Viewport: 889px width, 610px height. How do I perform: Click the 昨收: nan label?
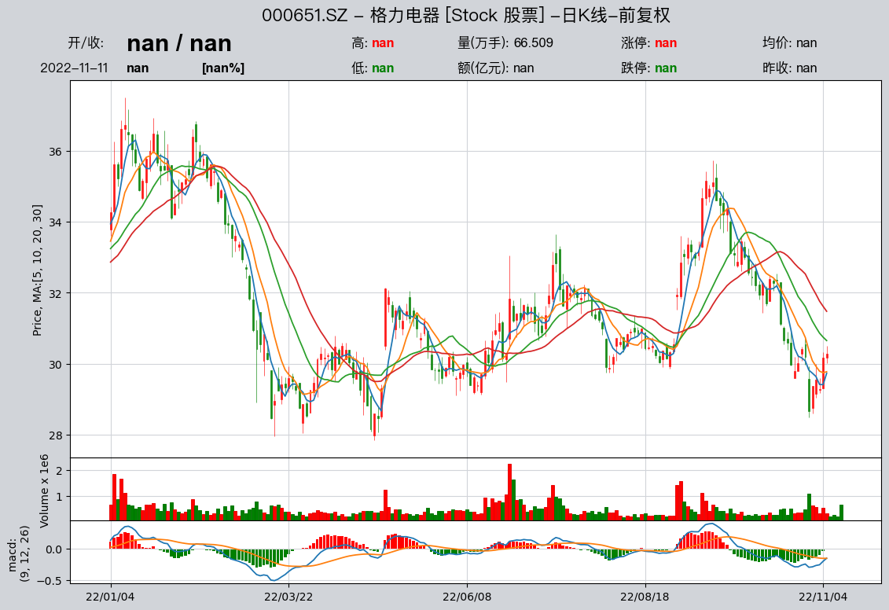coord(790,68)
